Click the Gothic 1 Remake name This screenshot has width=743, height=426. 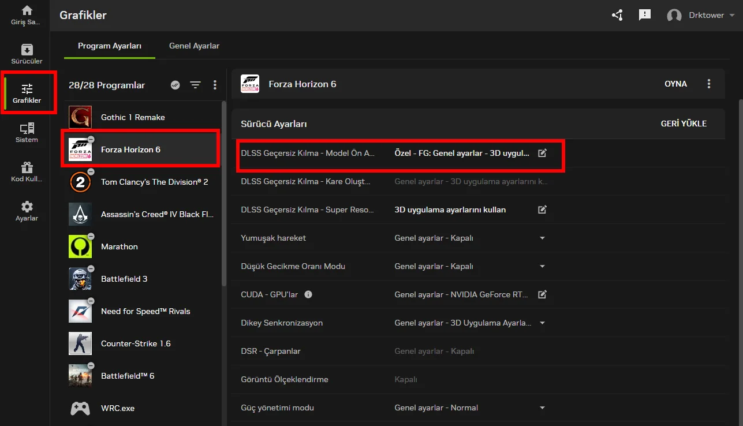[x=133, y=117]
